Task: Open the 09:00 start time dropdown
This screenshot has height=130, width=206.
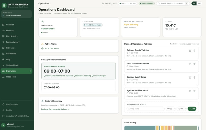Action: 170,109
